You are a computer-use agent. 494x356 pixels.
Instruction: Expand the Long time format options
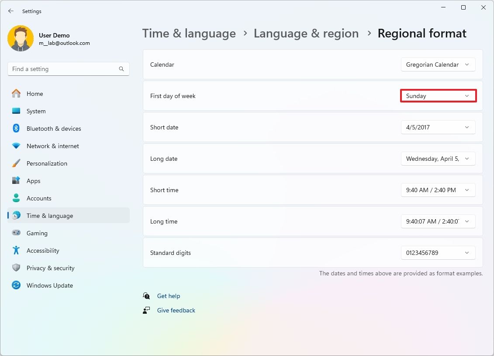(x=438, y=221)
